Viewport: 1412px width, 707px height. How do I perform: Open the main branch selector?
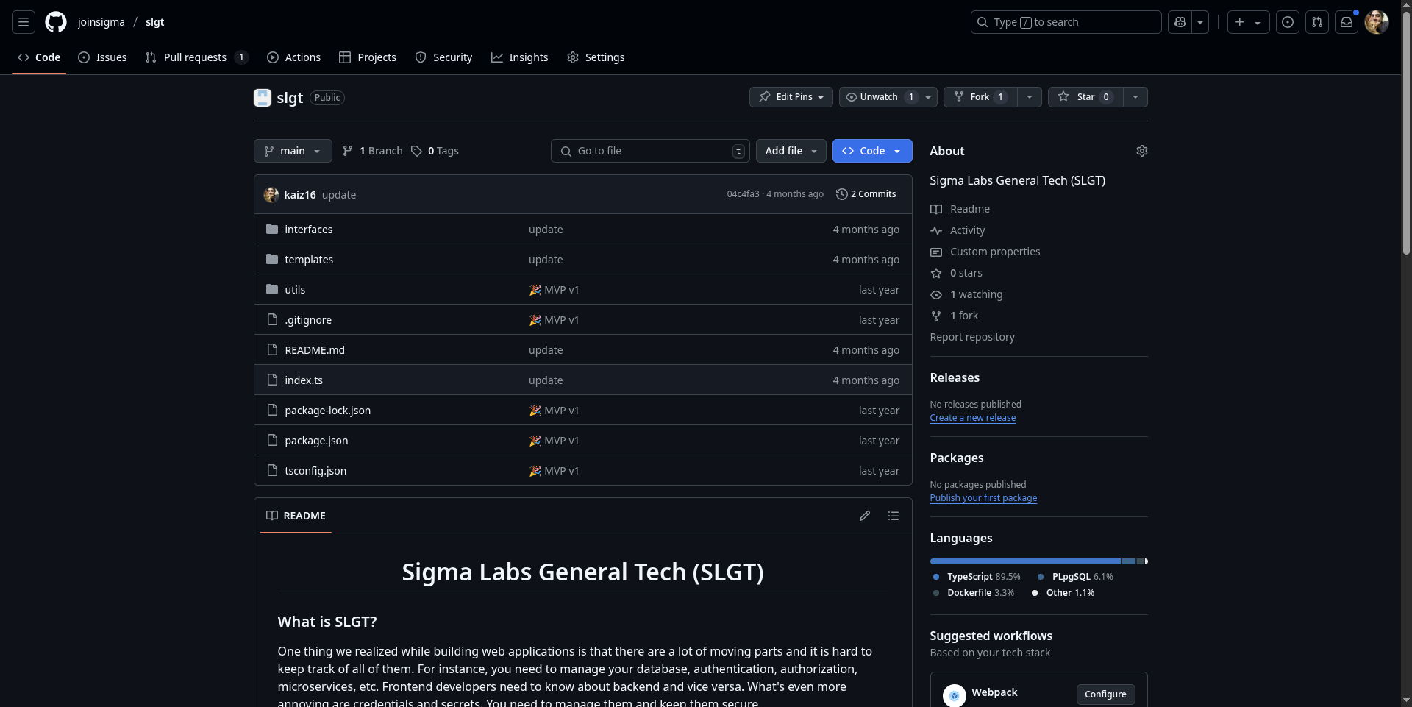(293, 151)
